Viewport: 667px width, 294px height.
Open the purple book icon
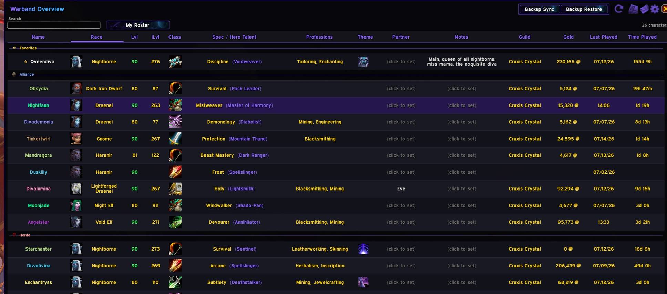(x=633, y=9)
